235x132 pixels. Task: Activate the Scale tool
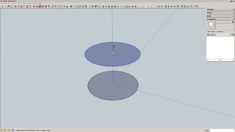[x=46, y=6]
